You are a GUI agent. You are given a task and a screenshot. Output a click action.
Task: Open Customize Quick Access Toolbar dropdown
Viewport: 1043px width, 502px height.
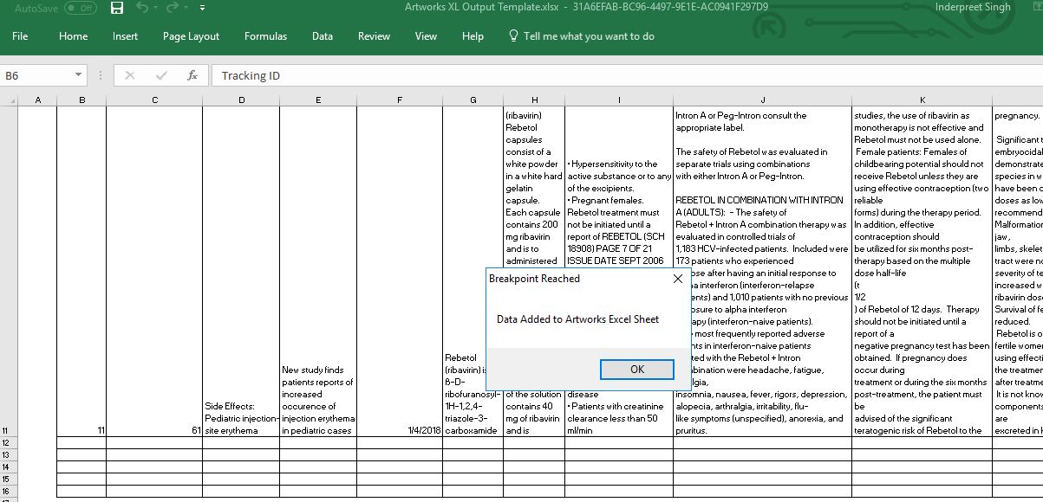click(x=202, y=8)
